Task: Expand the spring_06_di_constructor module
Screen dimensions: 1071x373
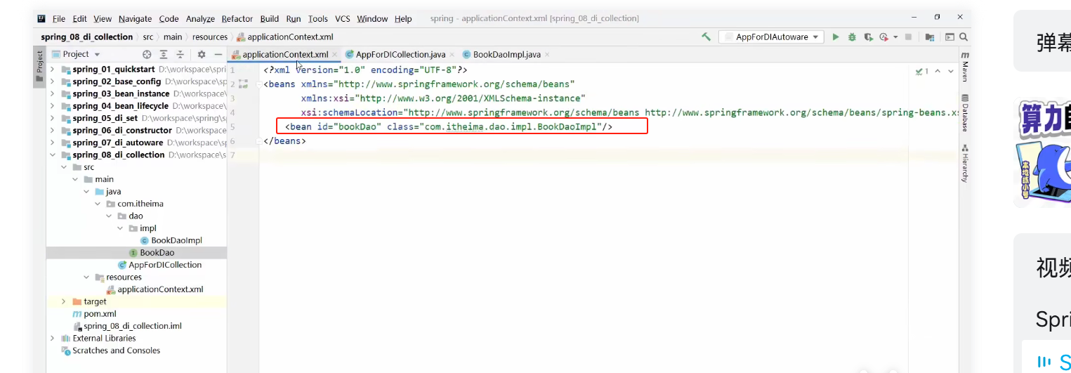Action: click(52, 130)
